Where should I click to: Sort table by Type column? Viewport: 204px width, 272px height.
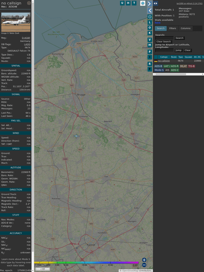(x=180, y=57)
